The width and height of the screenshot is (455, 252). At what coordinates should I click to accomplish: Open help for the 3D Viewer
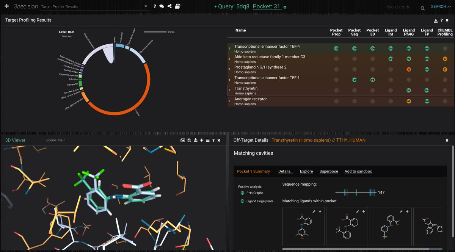pos(213,140)
